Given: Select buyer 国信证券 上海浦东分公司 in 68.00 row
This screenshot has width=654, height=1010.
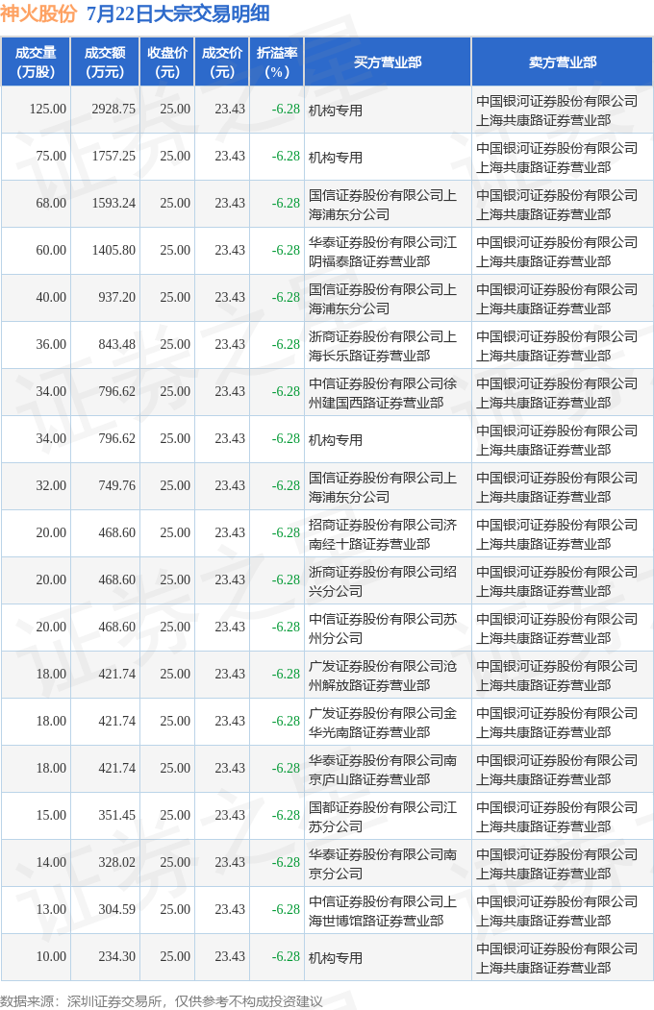Looking at the screenshot, I should 383,204.
